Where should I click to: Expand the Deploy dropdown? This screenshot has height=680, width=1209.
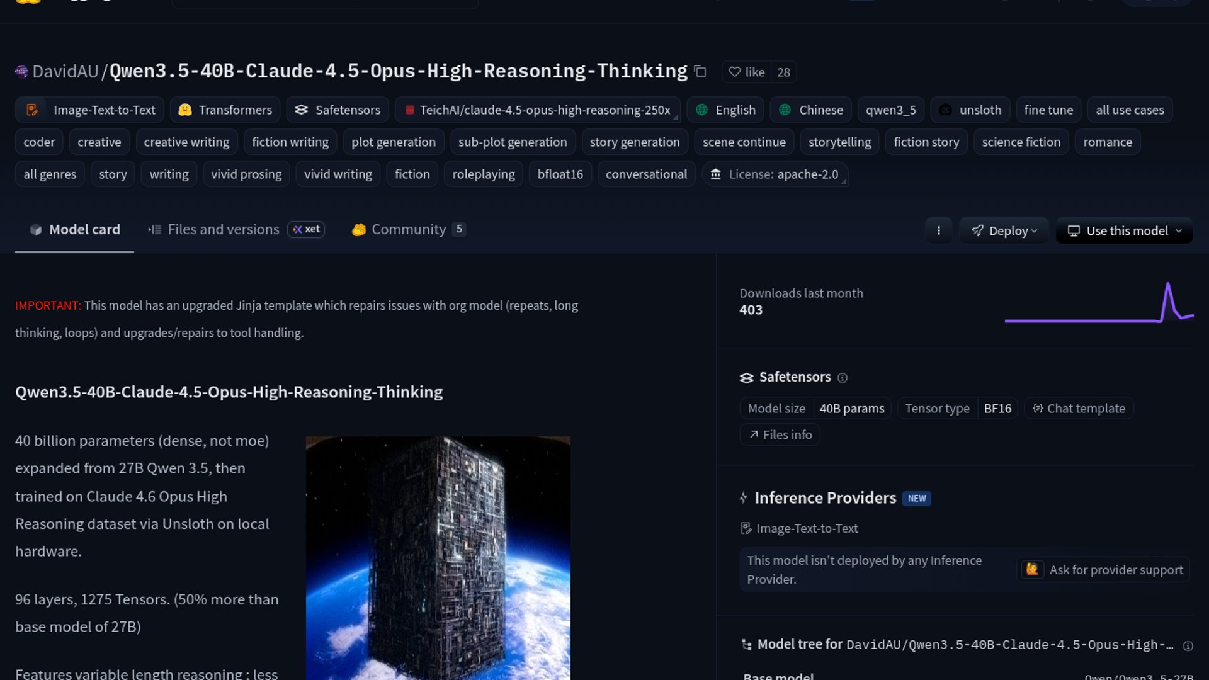1004,231
